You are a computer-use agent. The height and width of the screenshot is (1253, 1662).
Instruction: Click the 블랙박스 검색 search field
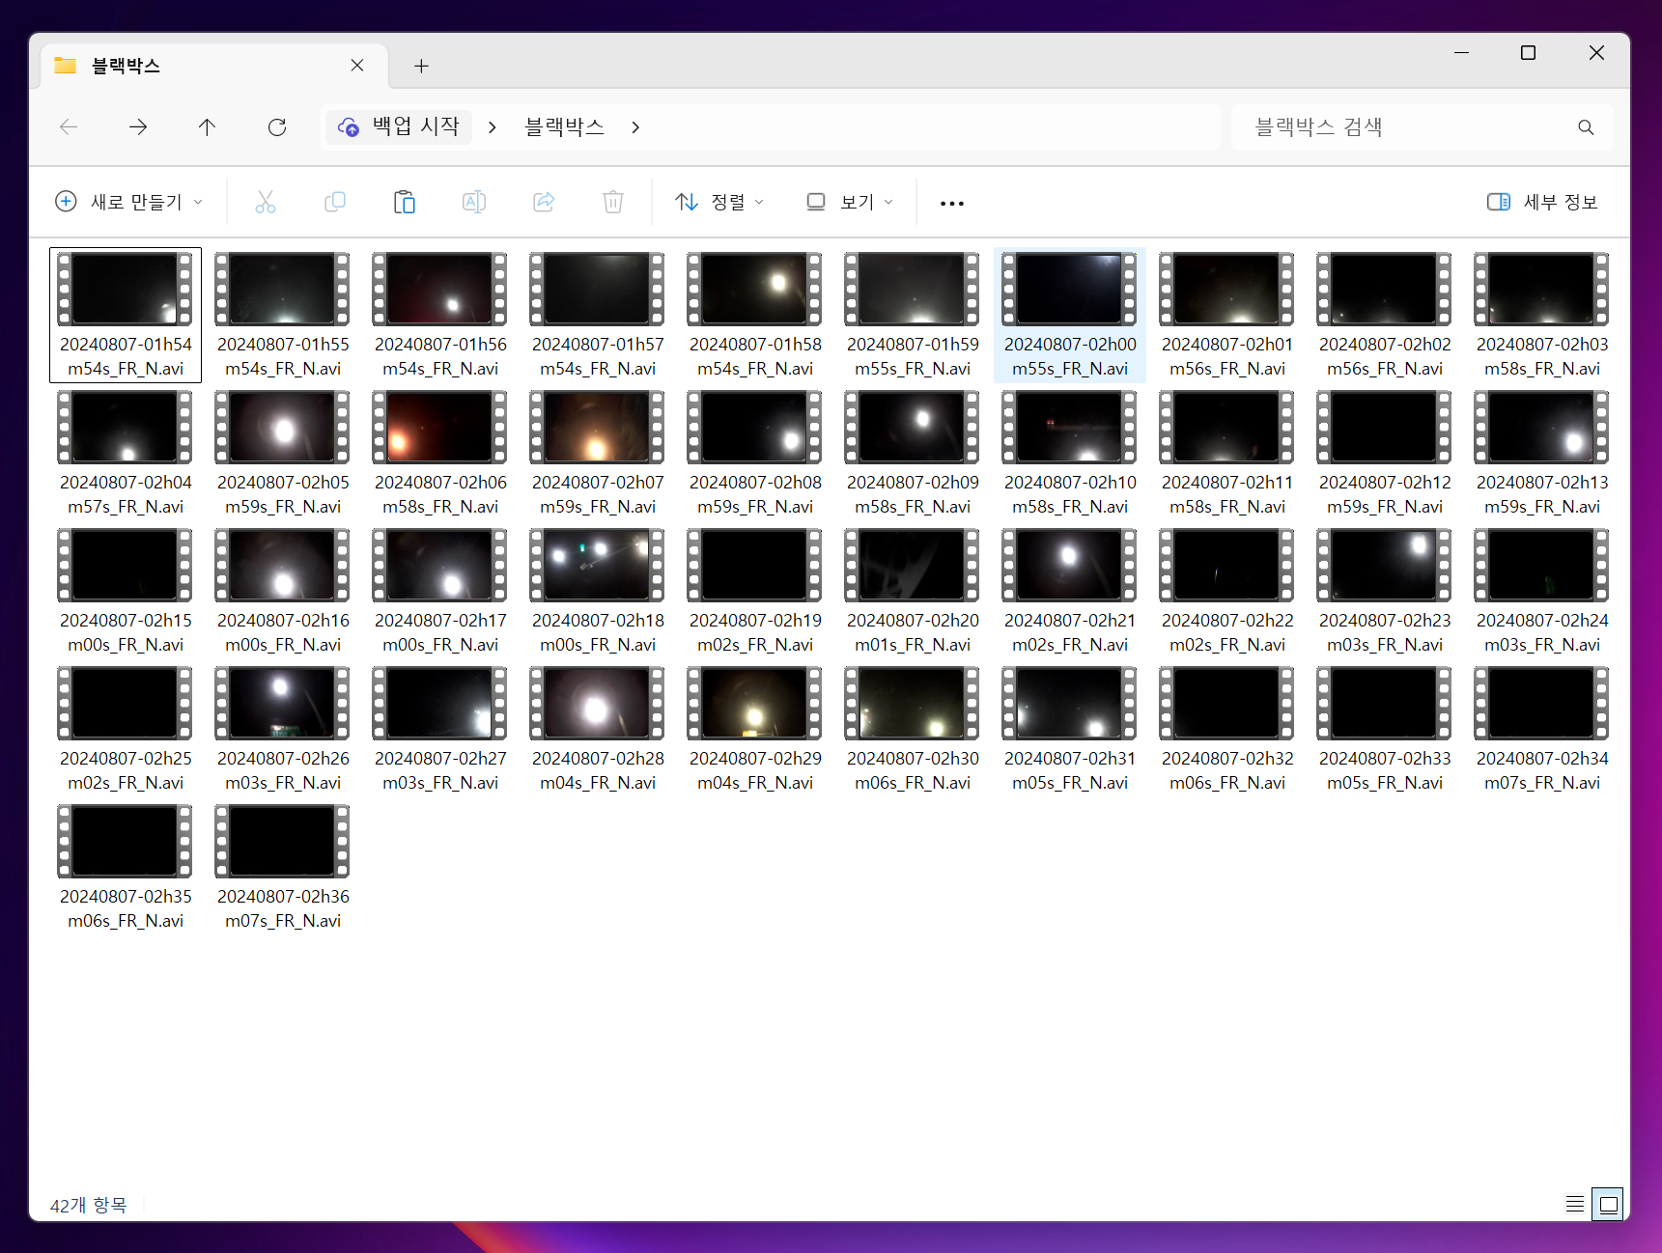[x=1422, y=127]
